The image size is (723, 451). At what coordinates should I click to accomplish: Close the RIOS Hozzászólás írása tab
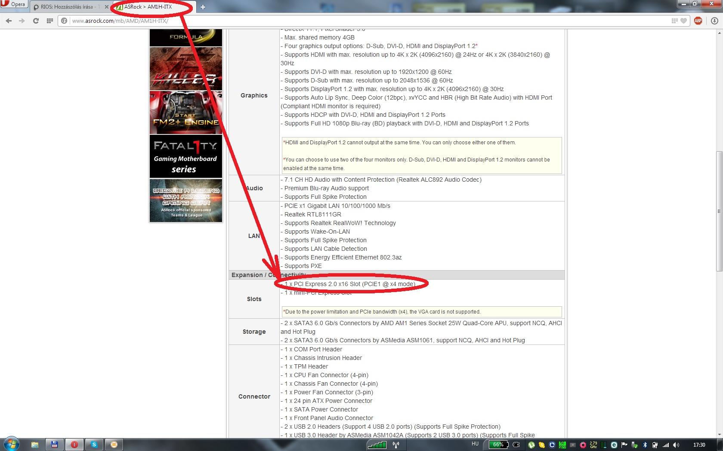coord(106,7)
